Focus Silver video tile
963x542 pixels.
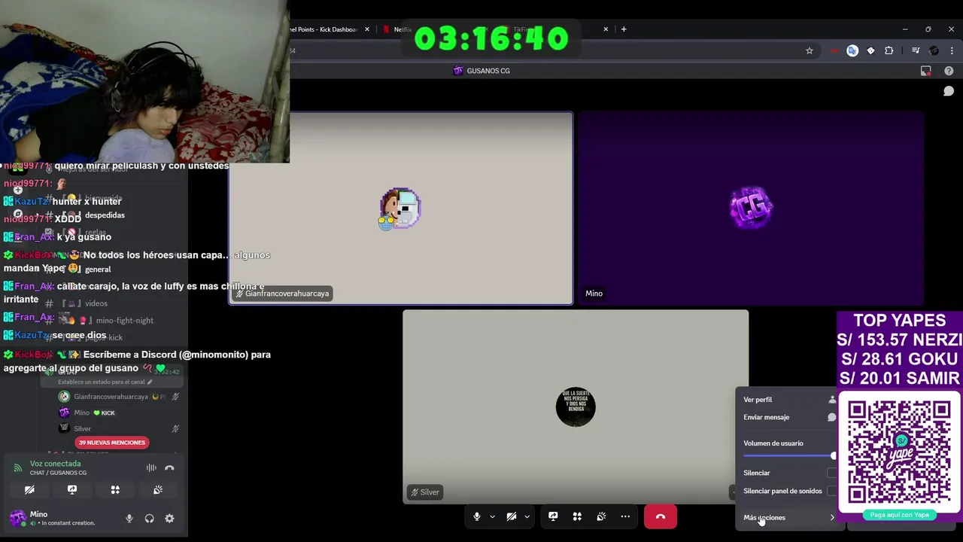pyautogui.click(x=576, y=406)
